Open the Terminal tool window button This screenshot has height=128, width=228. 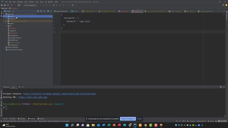point(32,119)
